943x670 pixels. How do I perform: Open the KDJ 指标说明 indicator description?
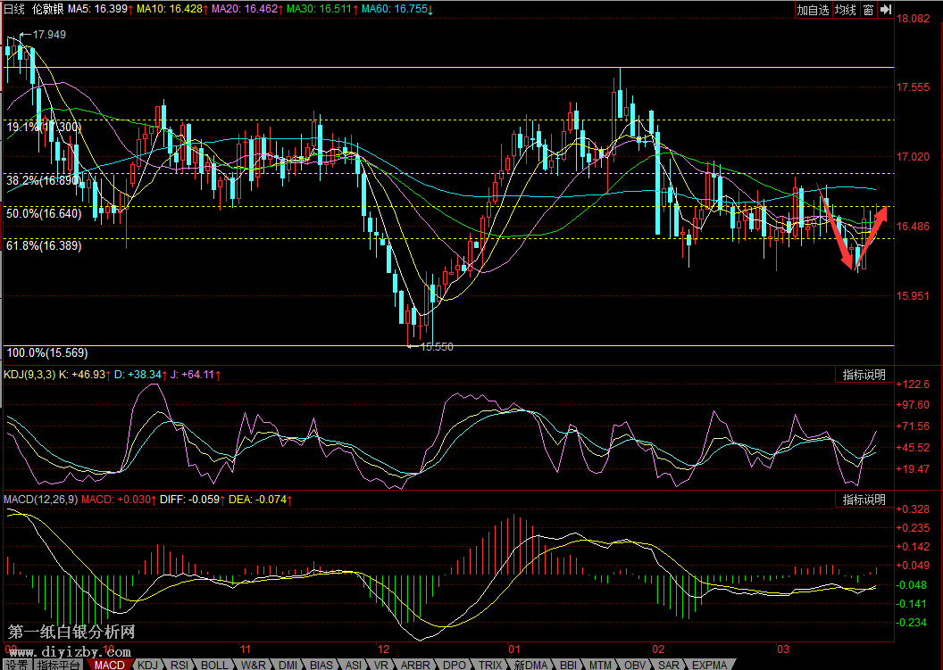point(864,375)
